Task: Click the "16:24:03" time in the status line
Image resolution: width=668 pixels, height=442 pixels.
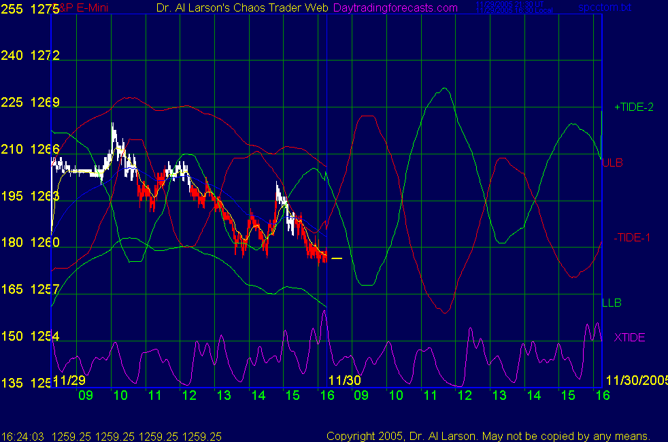Action: tap(22, 437)
